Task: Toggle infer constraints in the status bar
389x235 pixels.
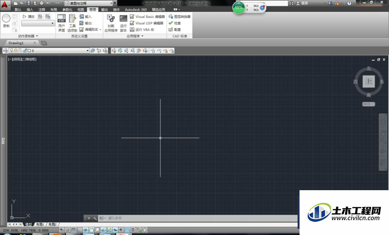Action: click(x=61, y=230)
